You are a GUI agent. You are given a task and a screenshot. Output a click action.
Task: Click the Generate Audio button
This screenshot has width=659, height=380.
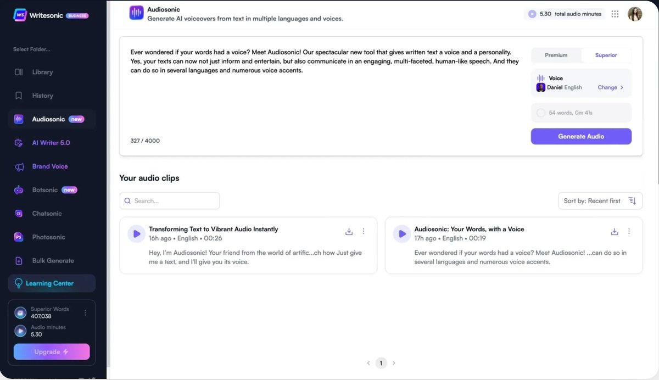pos(581,136)
